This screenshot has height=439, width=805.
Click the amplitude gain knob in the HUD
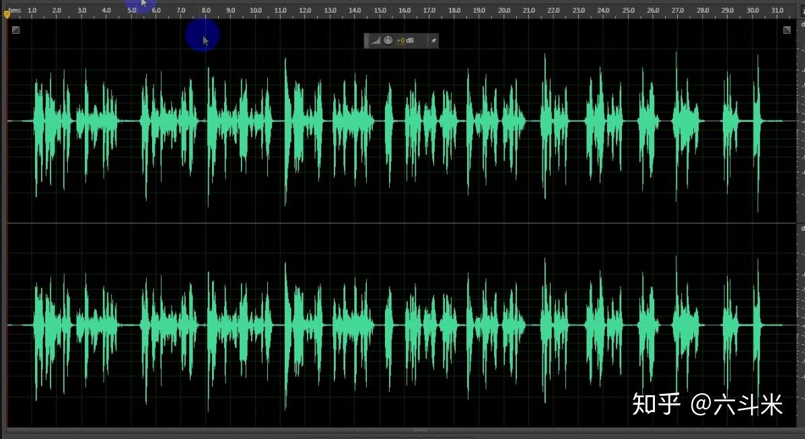[388, 40]
